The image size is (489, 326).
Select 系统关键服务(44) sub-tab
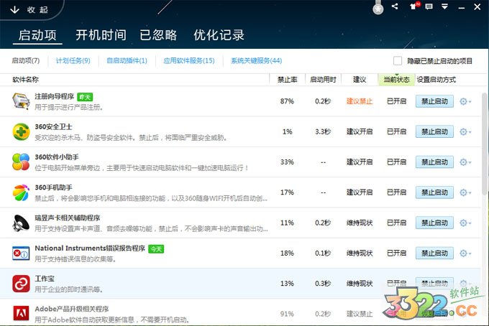(x=256, y=61)
